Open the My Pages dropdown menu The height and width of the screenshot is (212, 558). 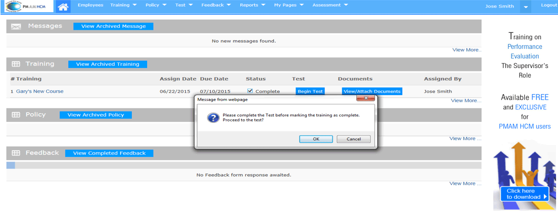click(x=289, y=5)
